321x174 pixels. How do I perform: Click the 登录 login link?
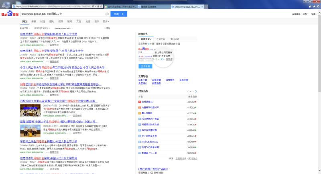click(313, 14)
